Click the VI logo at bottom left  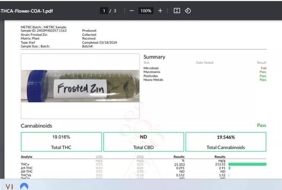pos(9,186)
